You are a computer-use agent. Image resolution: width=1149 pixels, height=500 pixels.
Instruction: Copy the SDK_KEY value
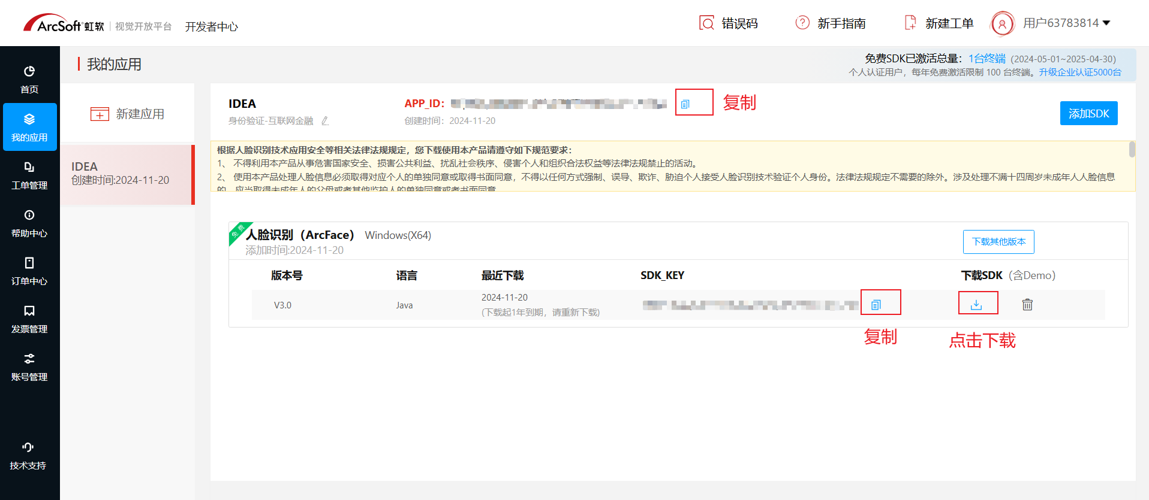(876, 305)
